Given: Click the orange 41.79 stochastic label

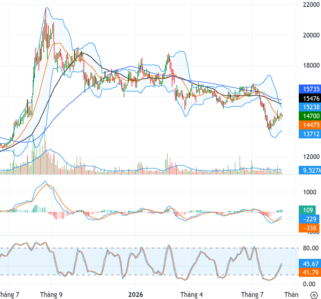Looking at the screenshot, I should (310, 273).
